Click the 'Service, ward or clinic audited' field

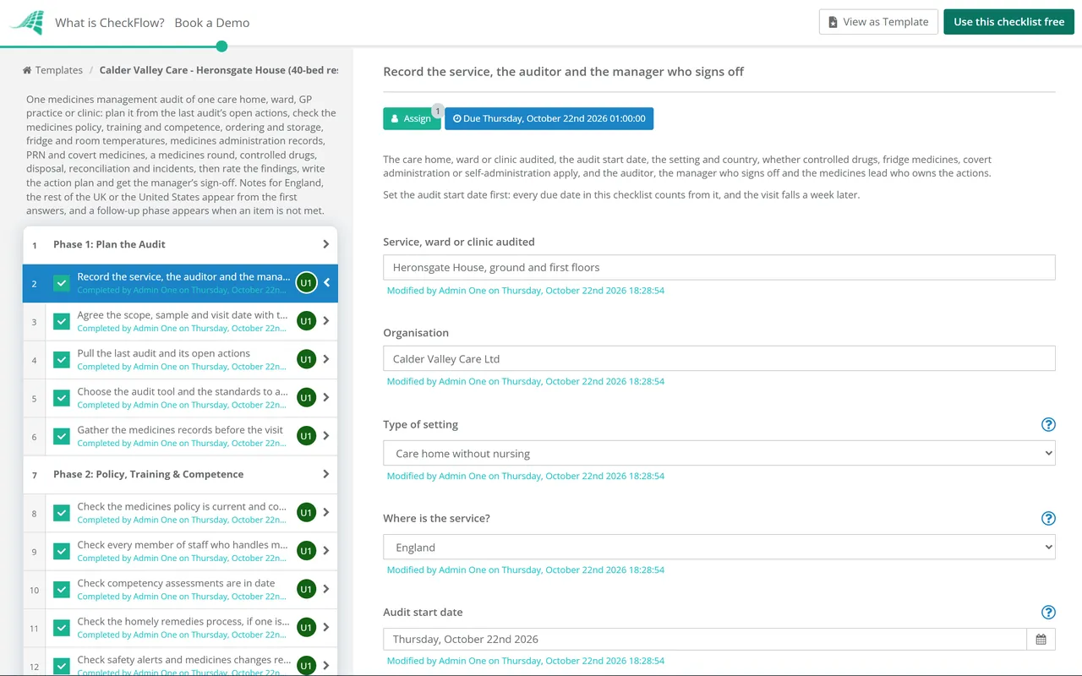719,267
